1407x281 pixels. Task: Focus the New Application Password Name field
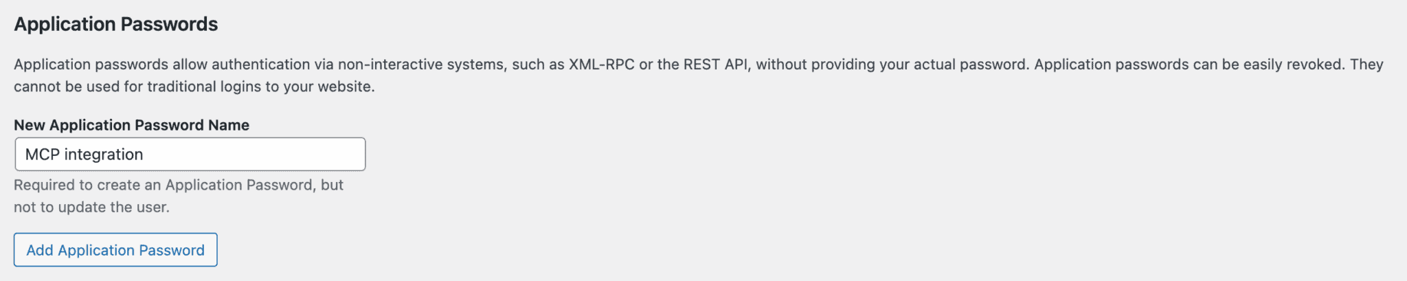click(190, 155)
